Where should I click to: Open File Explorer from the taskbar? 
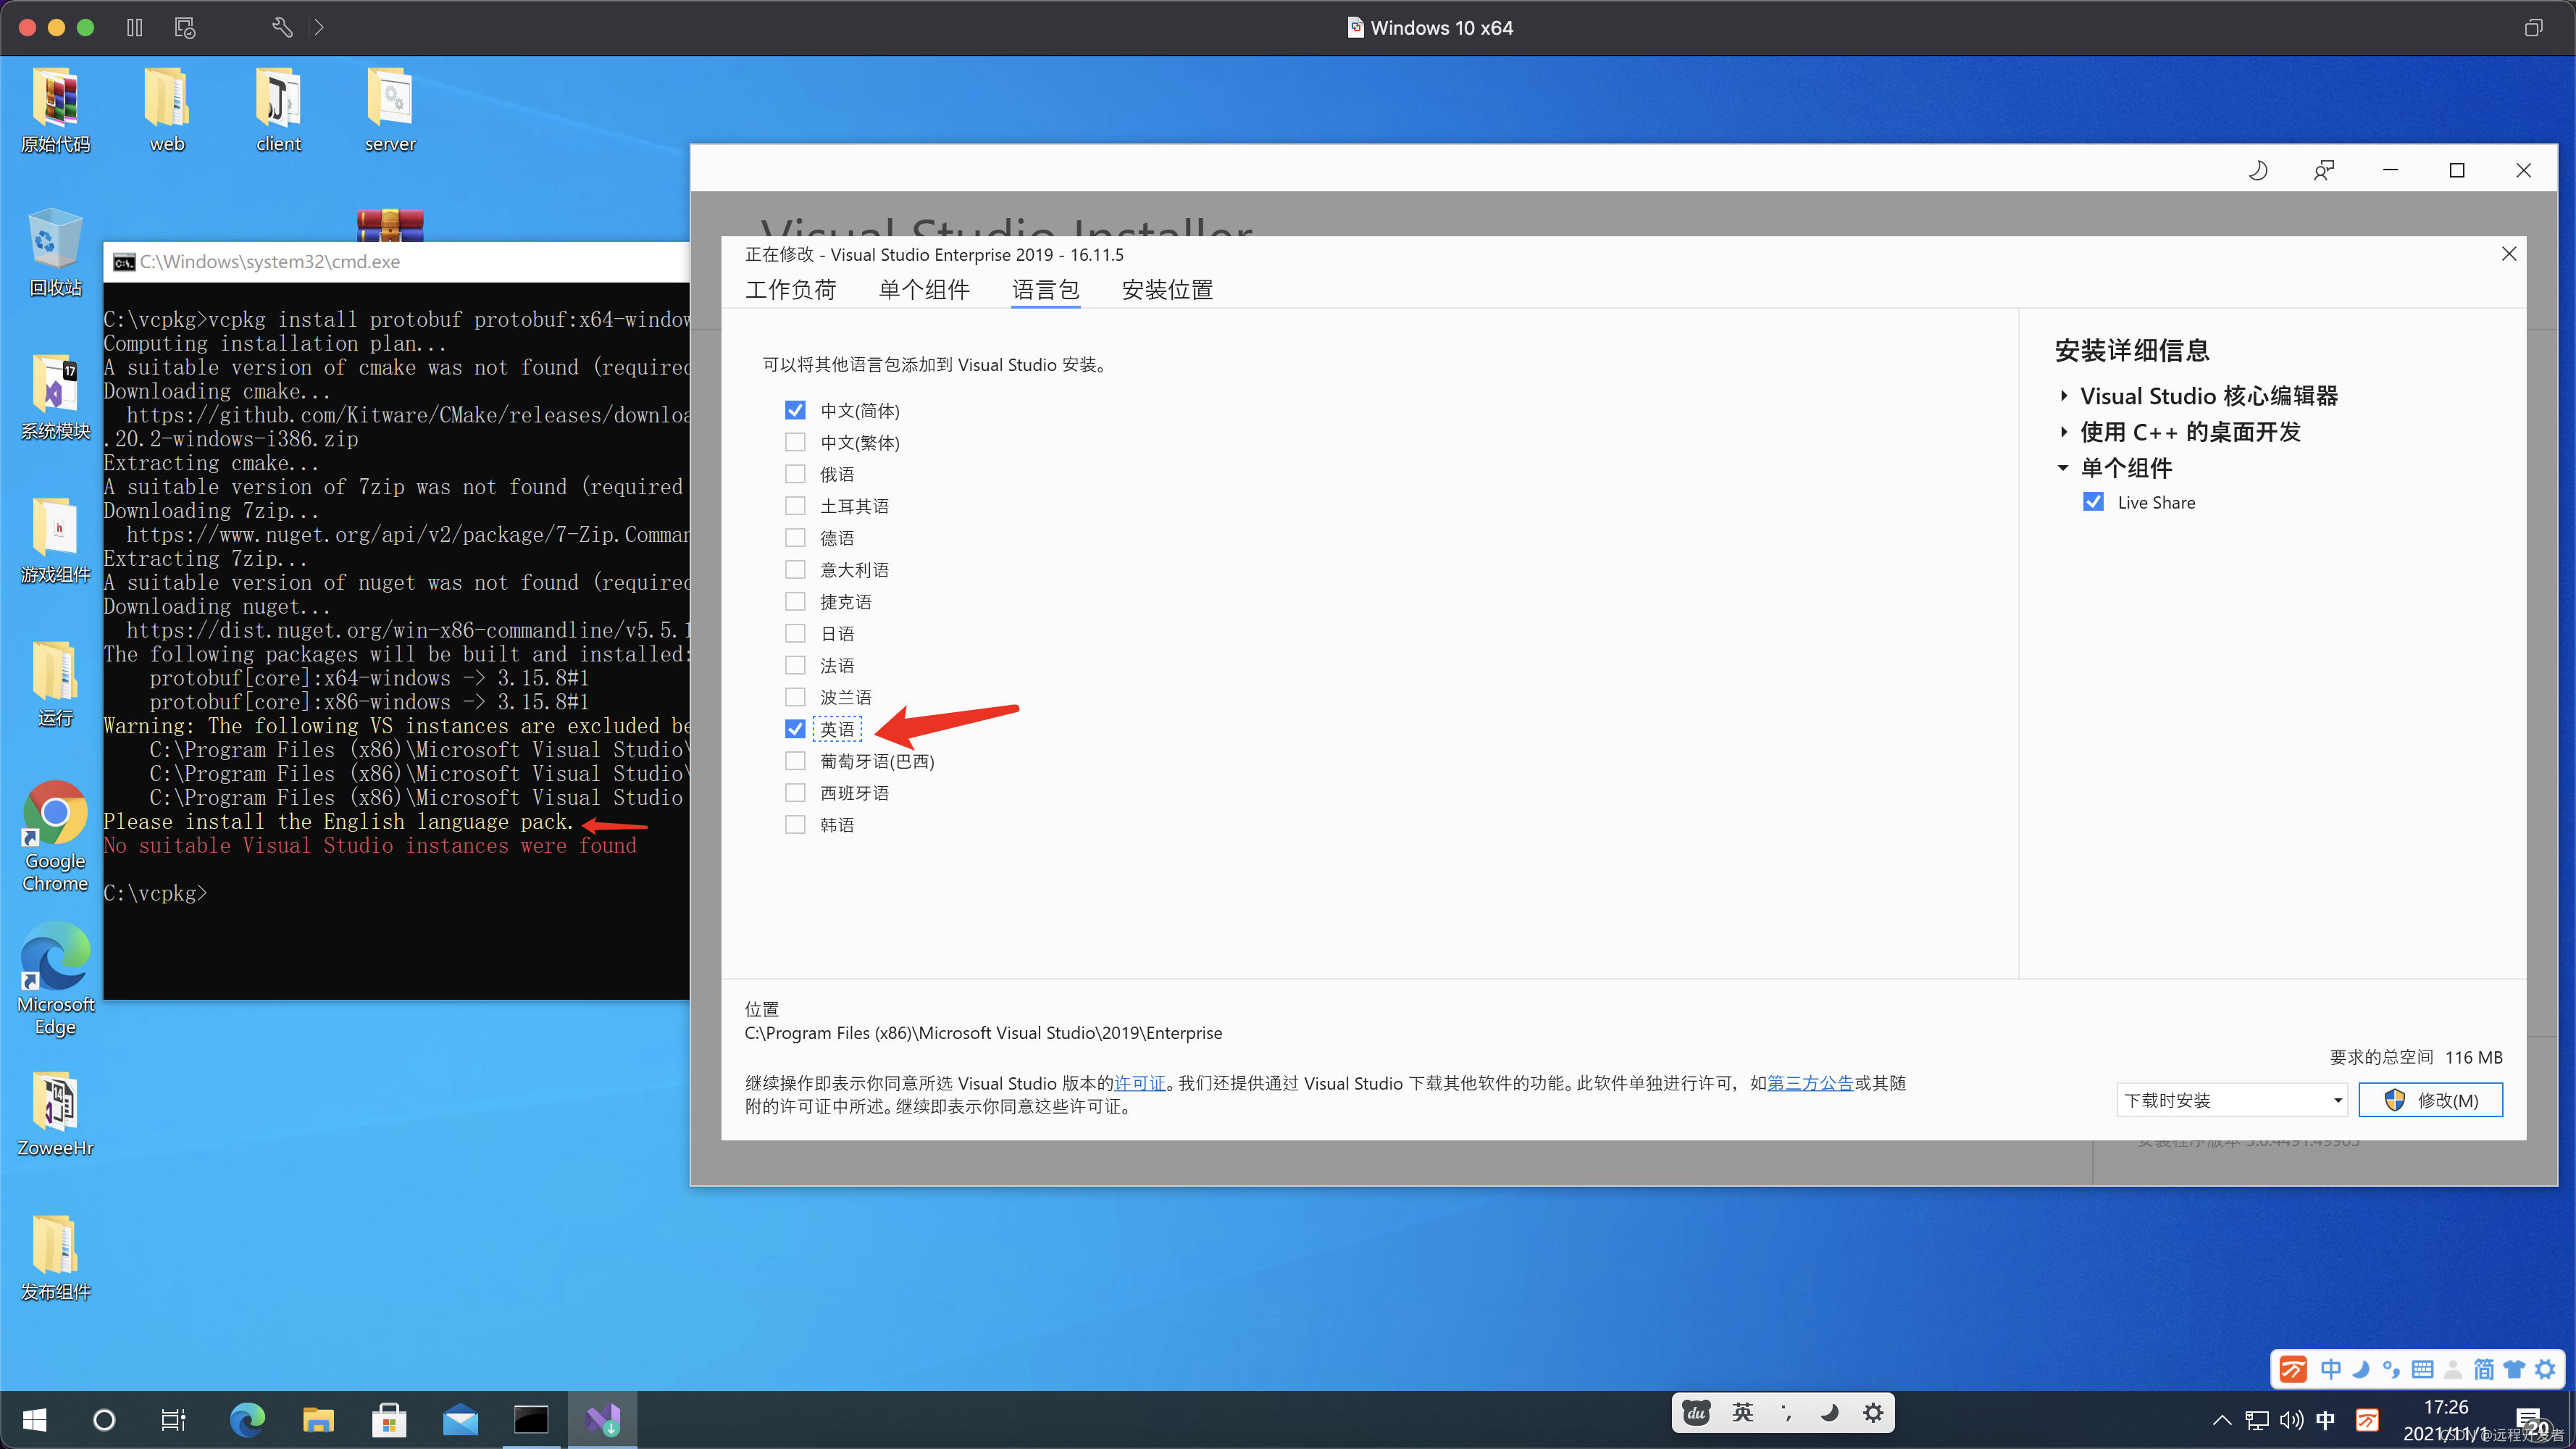coord(318,1419)
